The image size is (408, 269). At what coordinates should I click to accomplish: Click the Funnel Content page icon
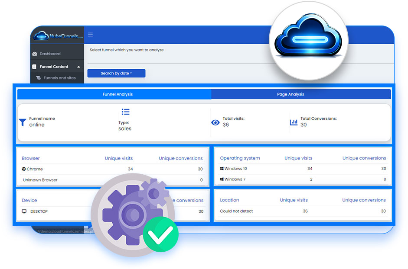(34, 67)
